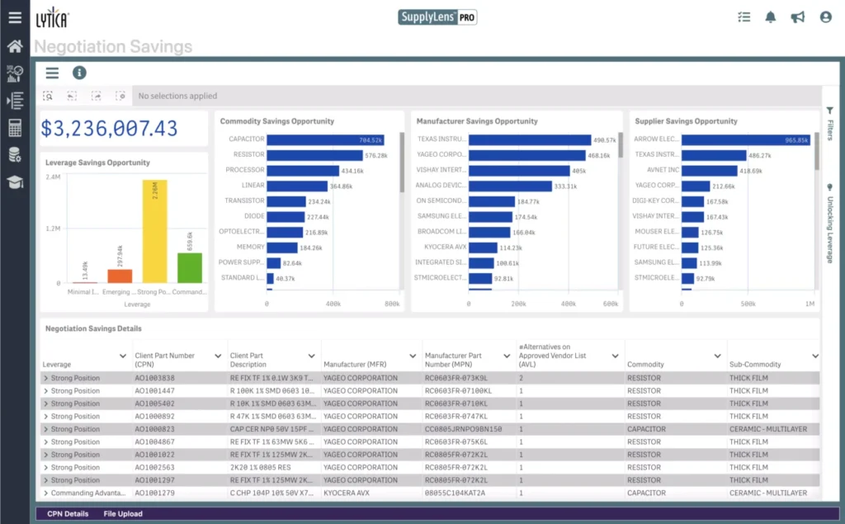Click the graduation cap training icon
The height and width of the screenshot is (524, 845).
click(x=14, y=182)
